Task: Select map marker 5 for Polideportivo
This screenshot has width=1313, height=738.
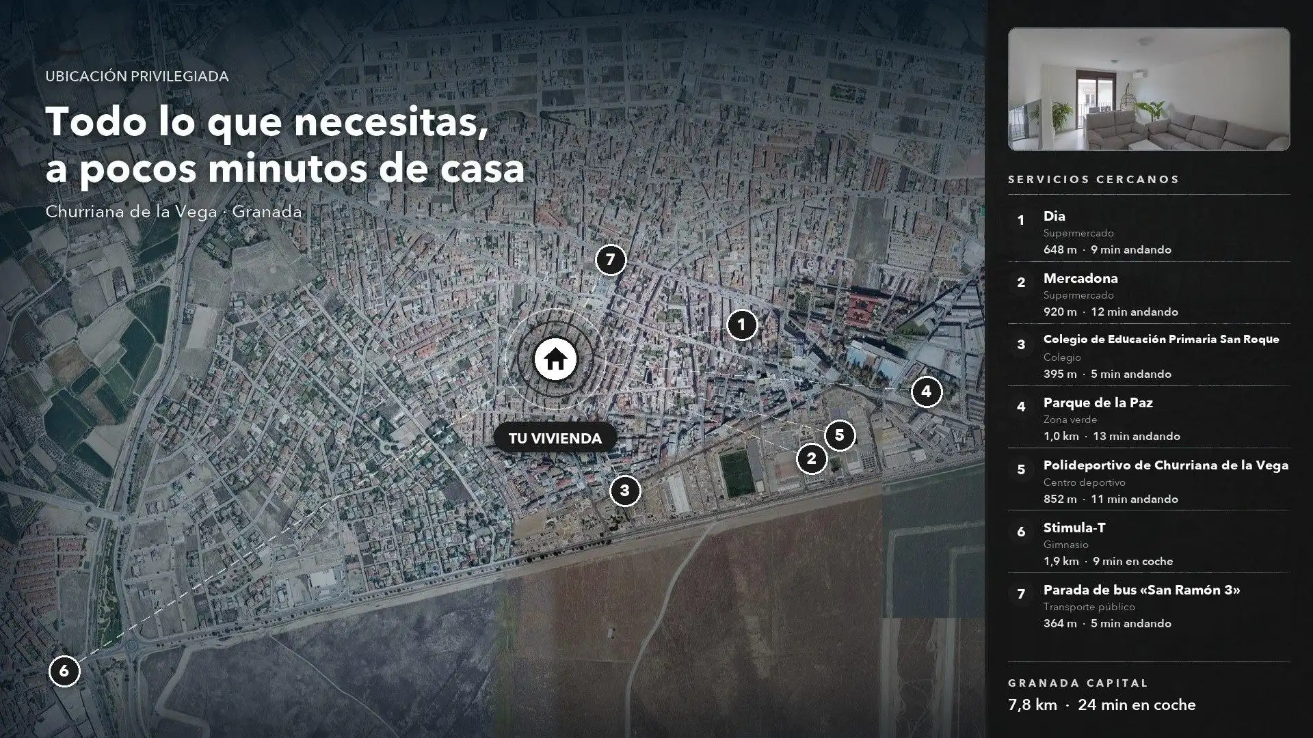Action: click(840, 435)
